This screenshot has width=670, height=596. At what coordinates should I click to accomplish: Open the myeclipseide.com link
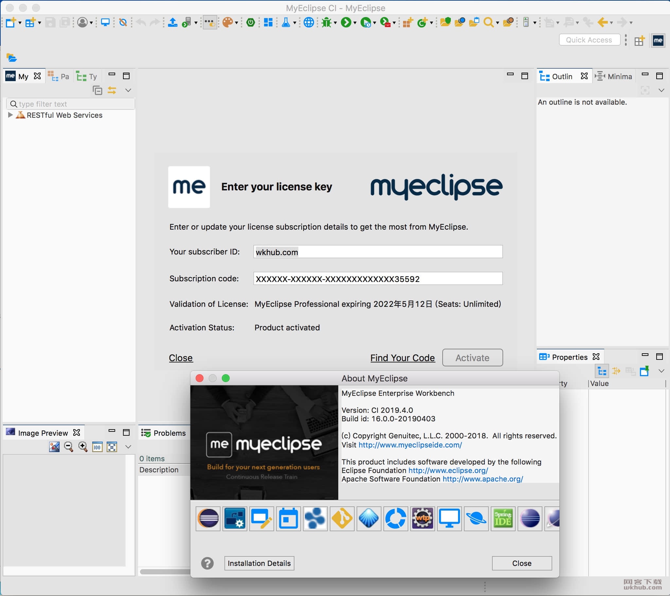coord(410,445)
